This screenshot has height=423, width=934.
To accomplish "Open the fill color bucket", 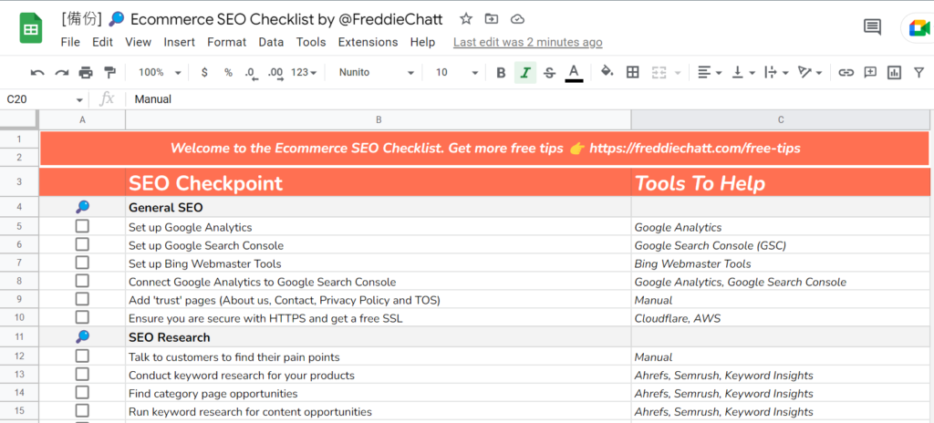I will pos(607,72).
